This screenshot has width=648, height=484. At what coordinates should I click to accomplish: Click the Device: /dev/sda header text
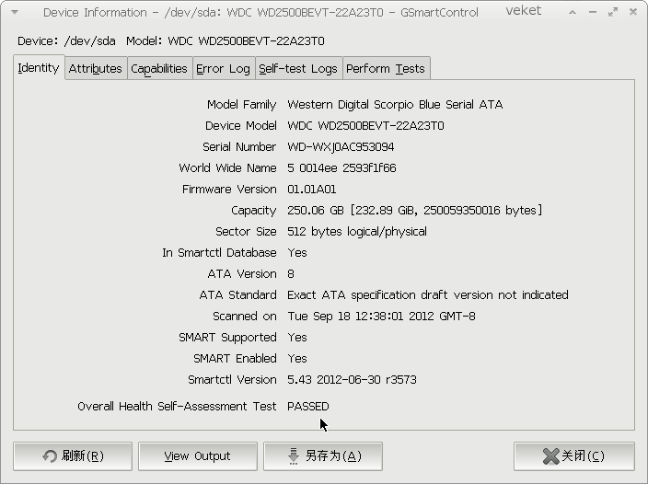point(66,41)
